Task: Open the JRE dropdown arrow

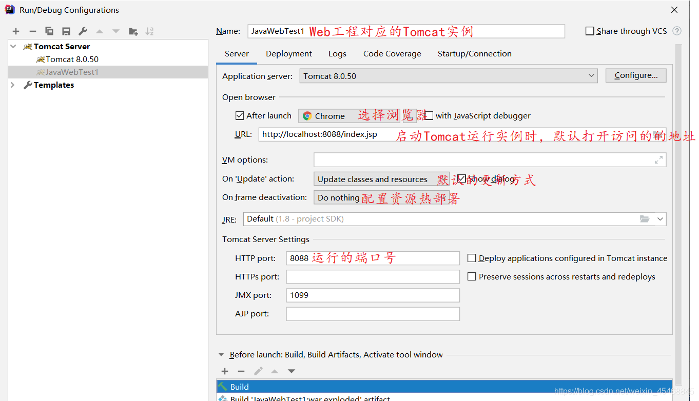Action: coord(660,219)
